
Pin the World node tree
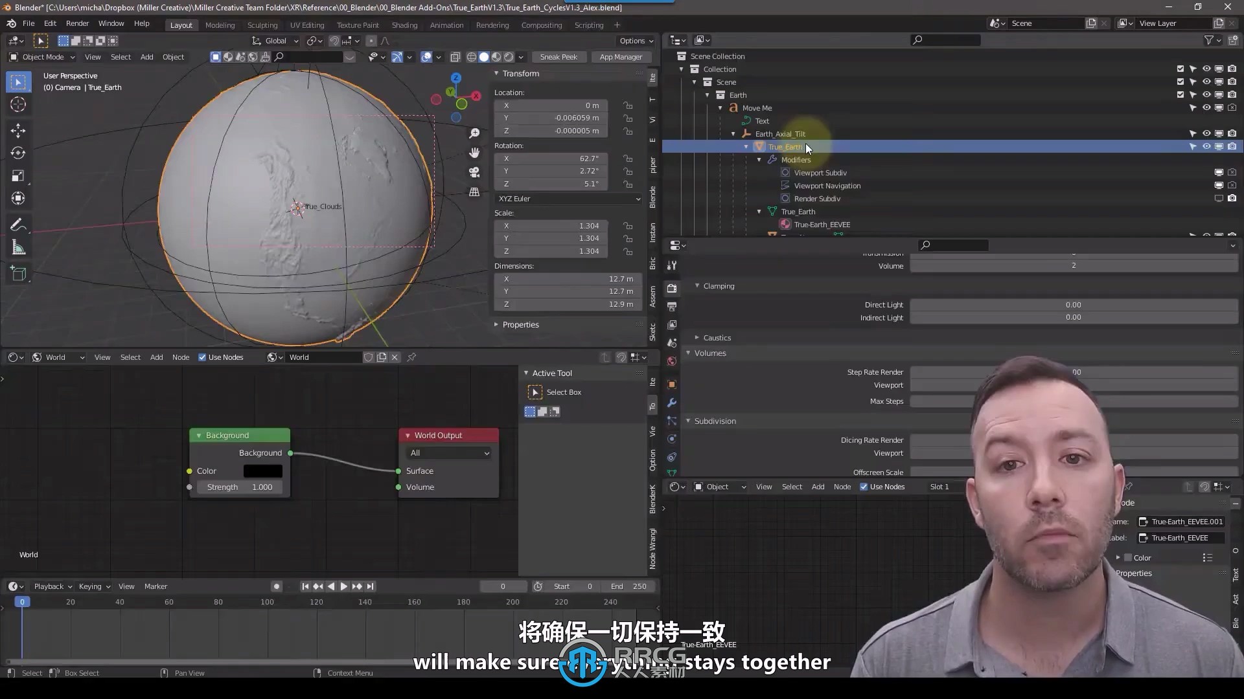pos(411,357)
